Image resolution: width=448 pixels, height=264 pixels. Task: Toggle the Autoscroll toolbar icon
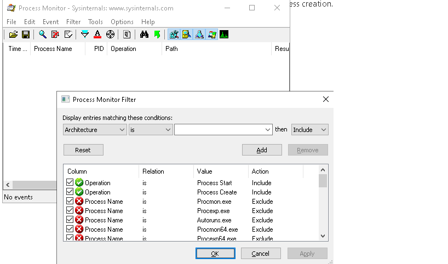point(55,35)
